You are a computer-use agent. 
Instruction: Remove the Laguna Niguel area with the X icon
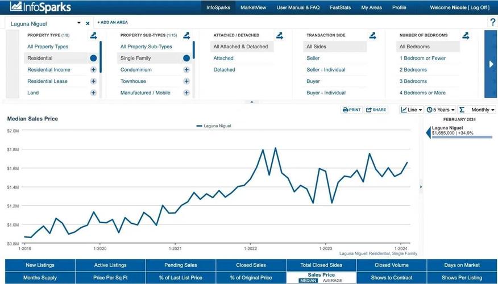(88, 23)
